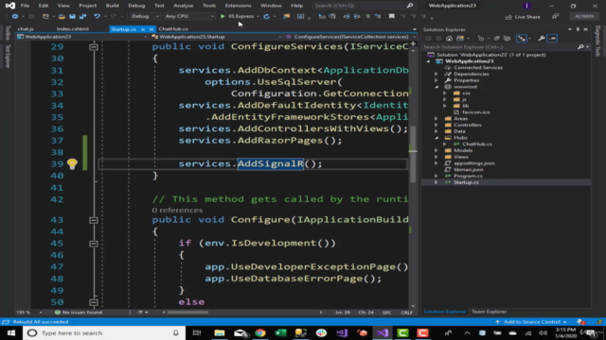The width and height of the screenshot is (606, 340).
Task: Click the Switch Views icon in Solution Explorer toolbar
Action: pos(460,38)
